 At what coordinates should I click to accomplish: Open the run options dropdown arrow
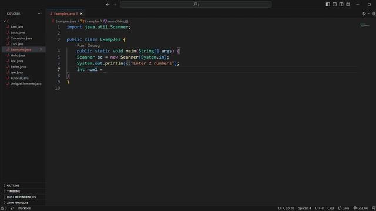pyautogui.click(x=368, y=14)
